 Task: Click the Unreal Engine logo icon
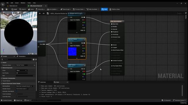(3, 4)
